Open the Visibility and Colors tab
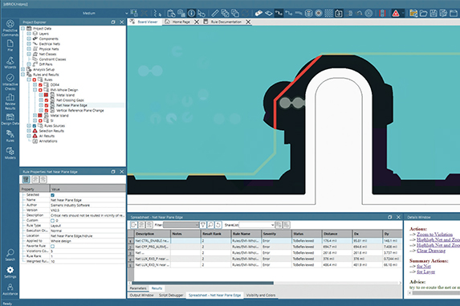The image size is (460, 306). (261, 295)
